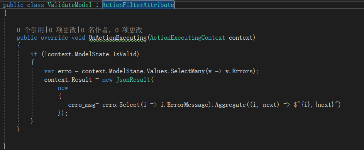
Task: Open the '0 名作者' CodeLens link
Action: pos(95,30)
